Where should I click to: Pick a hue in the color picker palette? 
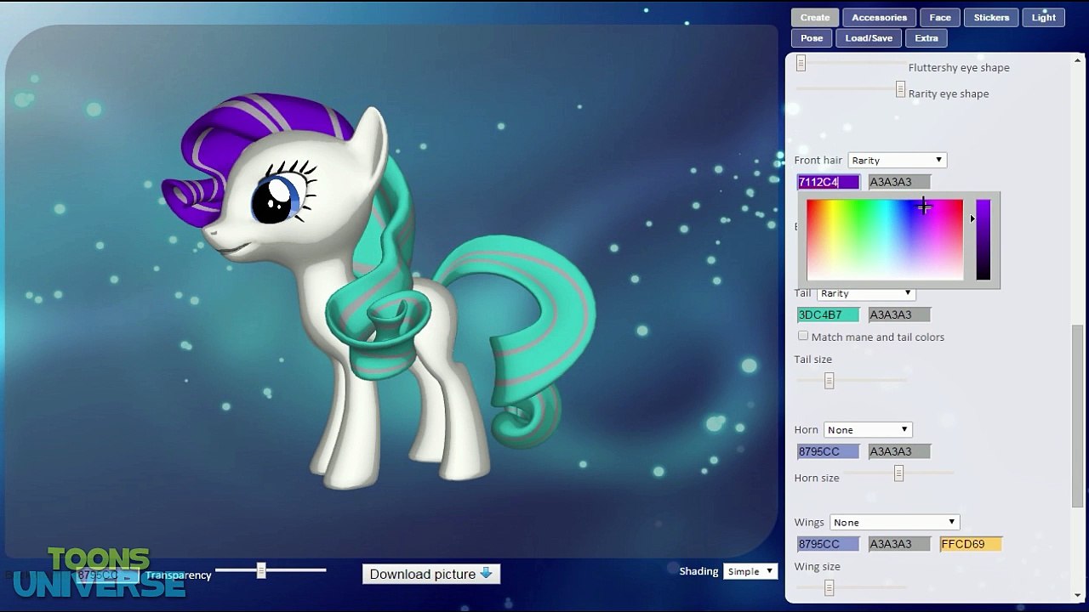click(x=885, y=240)
